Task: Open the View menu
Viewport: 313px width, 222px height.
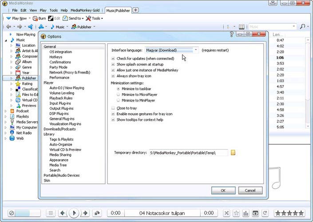Action: click(33, 10)
